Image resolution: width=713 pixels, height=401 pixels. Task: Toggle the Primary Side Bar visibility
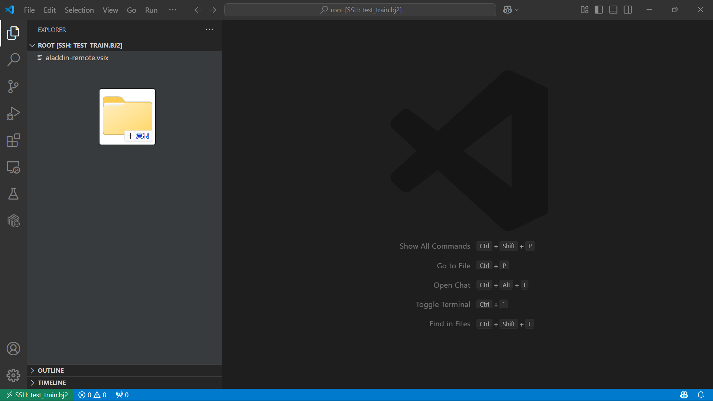599,10
